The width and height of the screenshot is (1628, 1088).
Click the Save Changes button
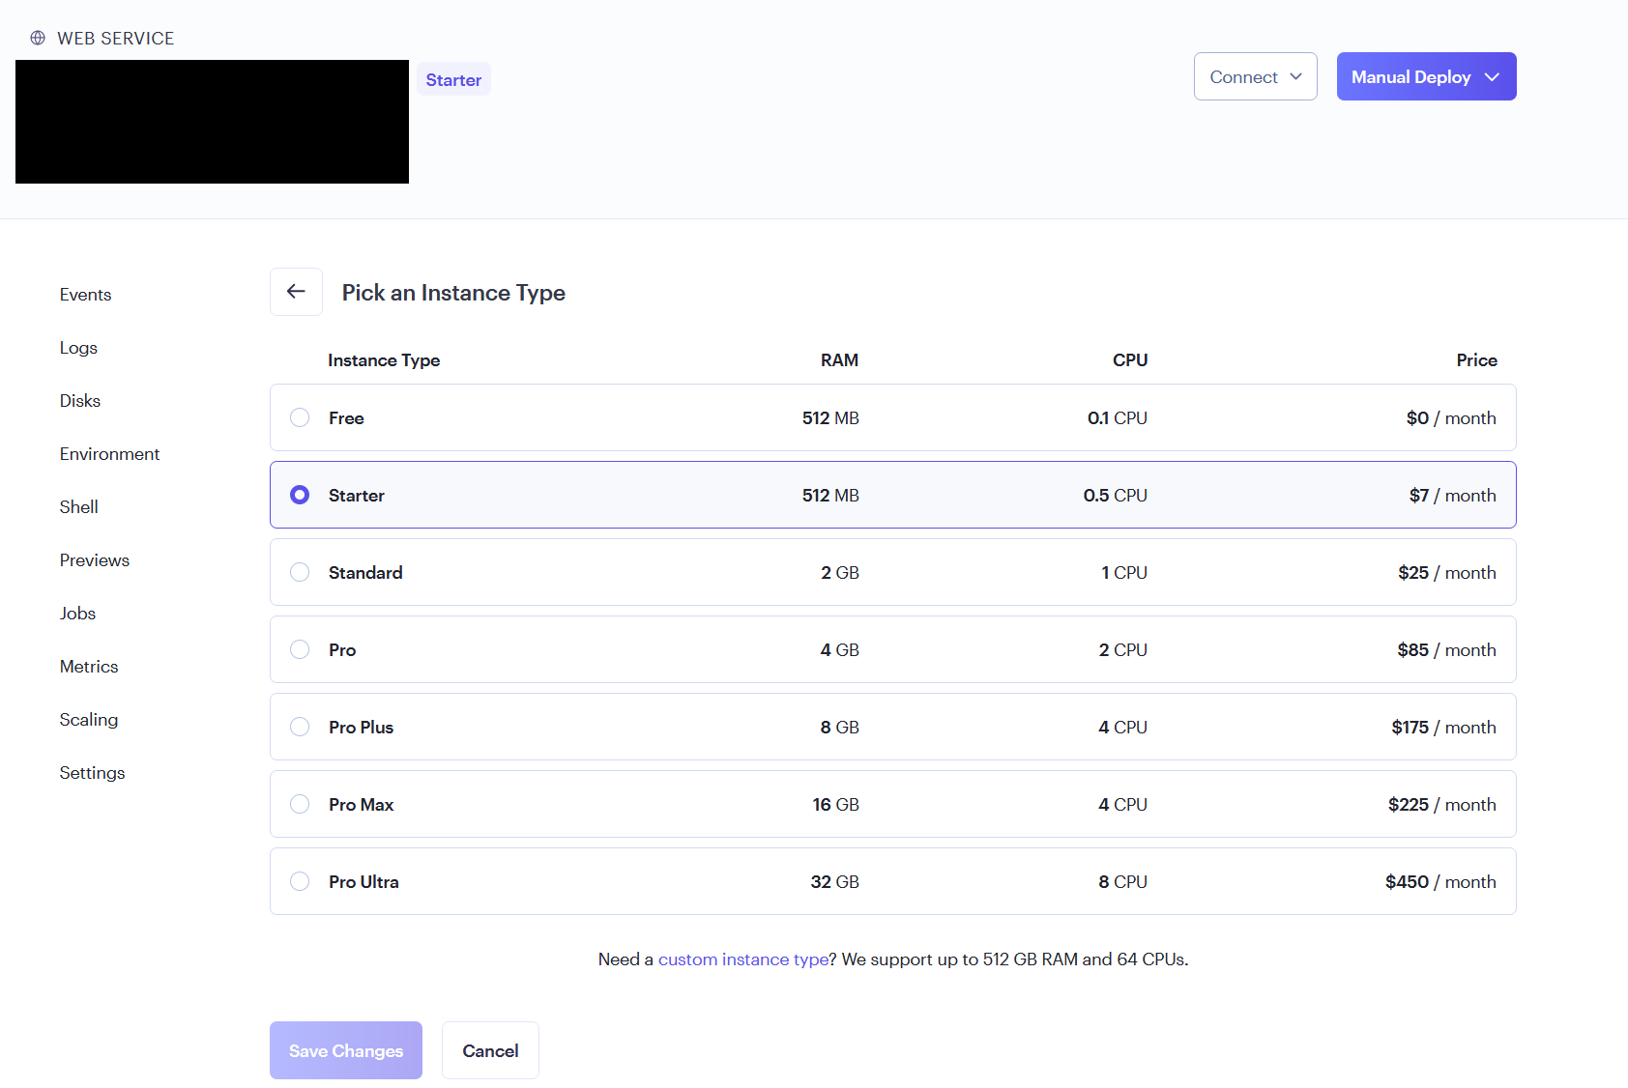[x=345, y=1050]
